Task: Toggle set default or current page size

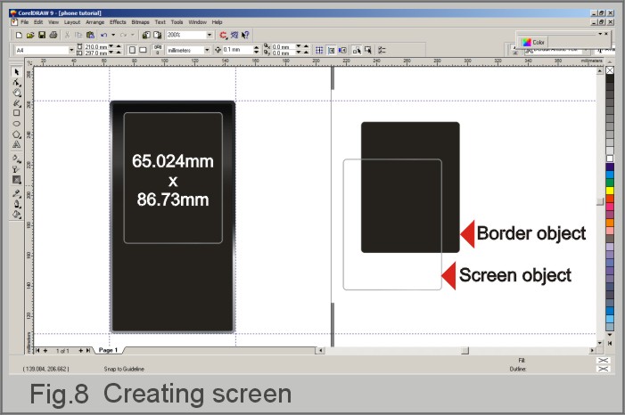Action: (x=158, y=50)
